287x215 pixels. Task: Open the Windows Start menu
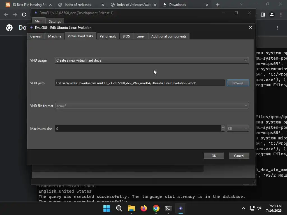click(x=107, y=208)
